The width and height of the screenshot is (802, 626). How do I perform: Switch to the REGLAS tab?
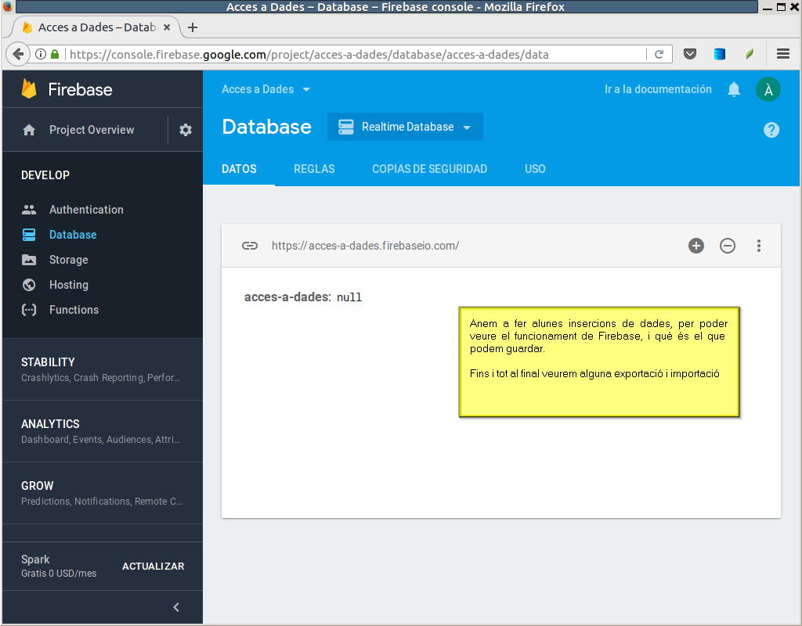[314, 169]
